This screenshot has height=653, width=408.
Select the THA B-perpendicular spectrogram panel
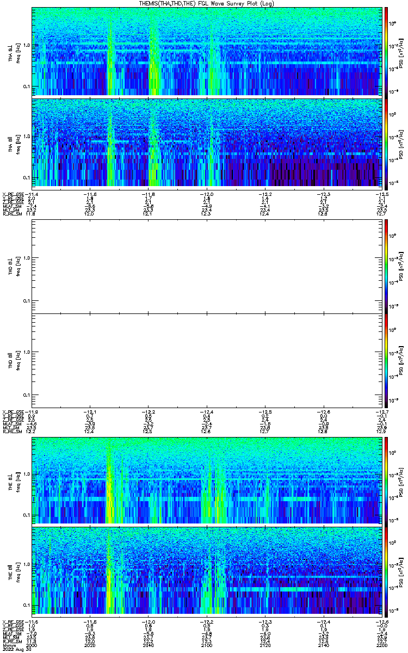(206, 52)
